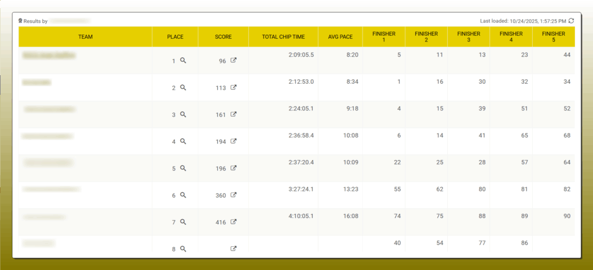Click the FINISHER 5 column header
This screenshot has height=270, width=593.
[x=553, y=37]
